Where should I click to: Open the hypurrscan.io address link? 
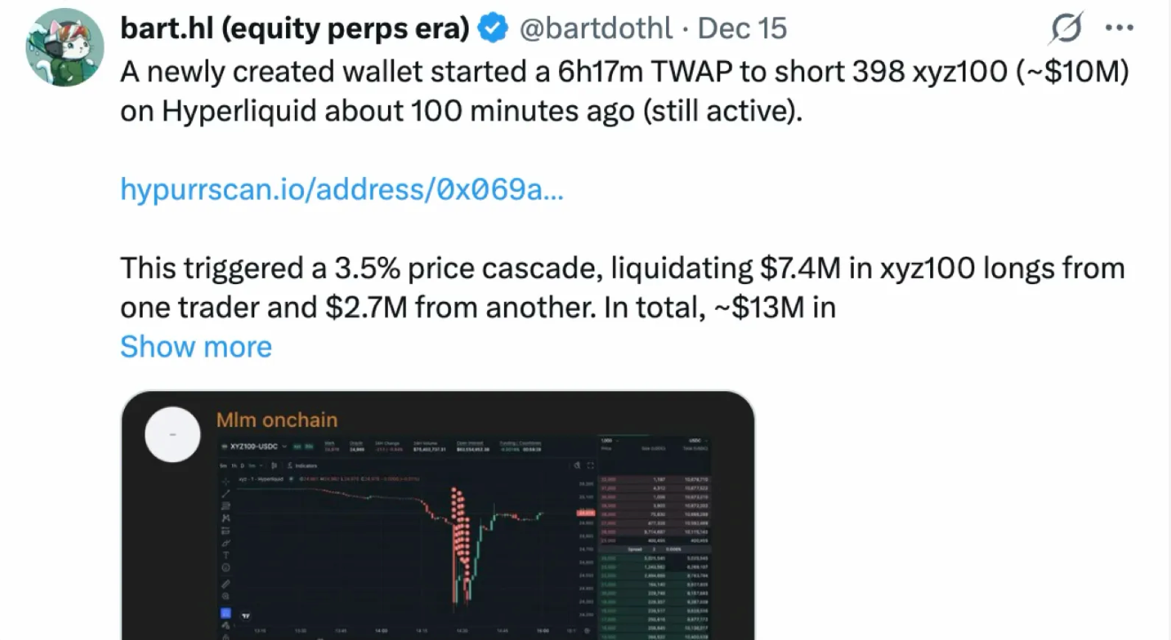(x=341, y=189)
